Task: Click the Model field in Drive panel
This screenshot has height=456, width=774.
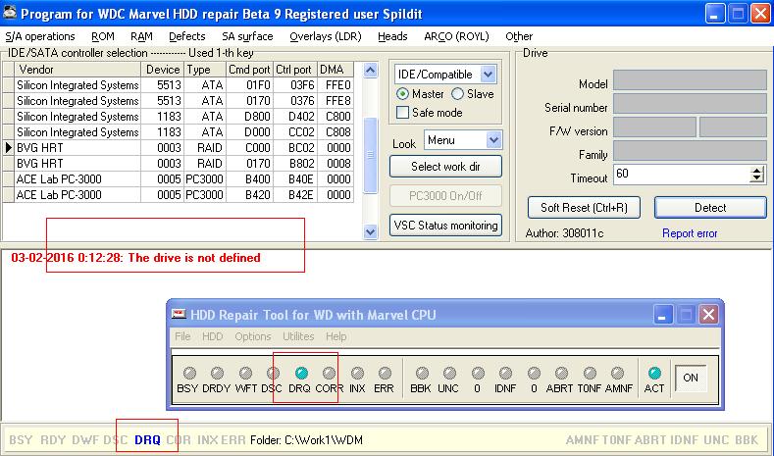Action: (690, 80)
